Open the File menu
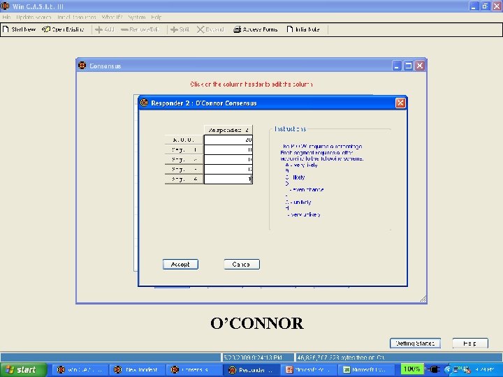503x377 pixels. point(6,17)
